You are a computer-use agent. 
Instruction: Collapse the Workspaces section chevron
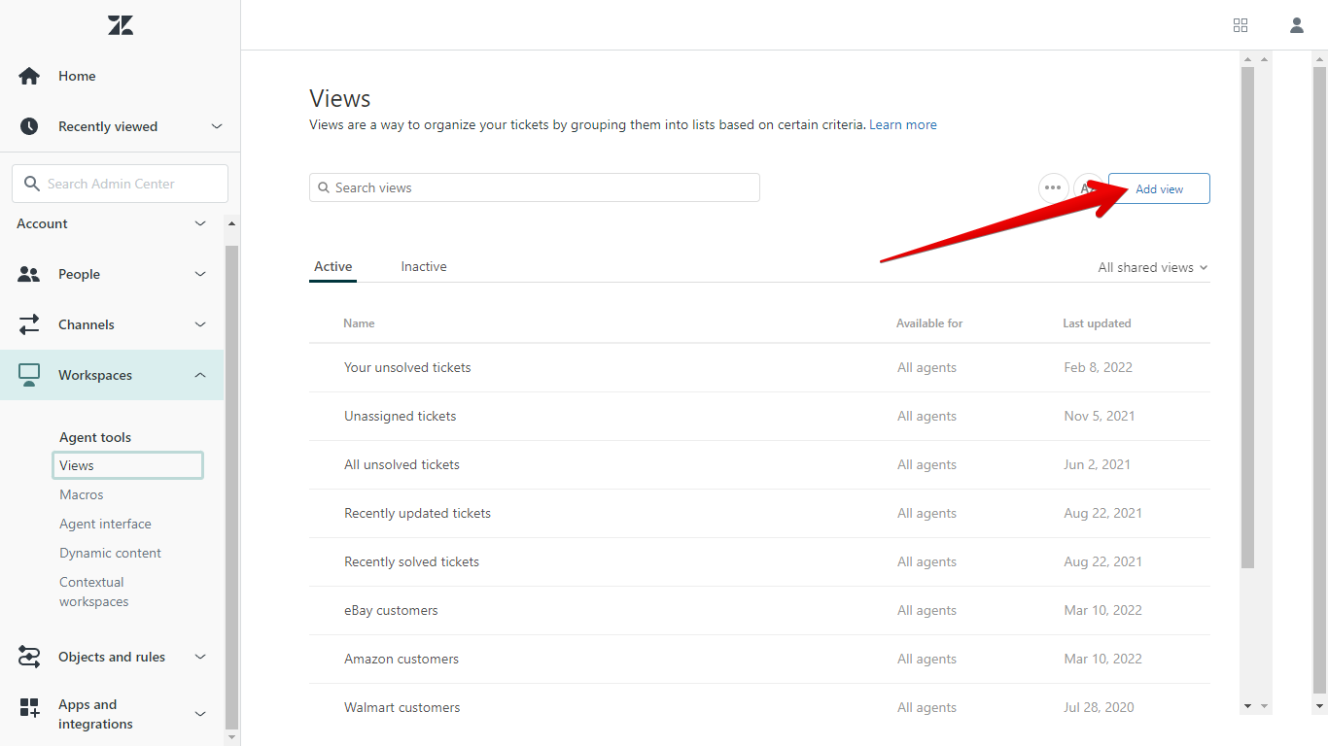pyautogui.click(x=200, y=375)
